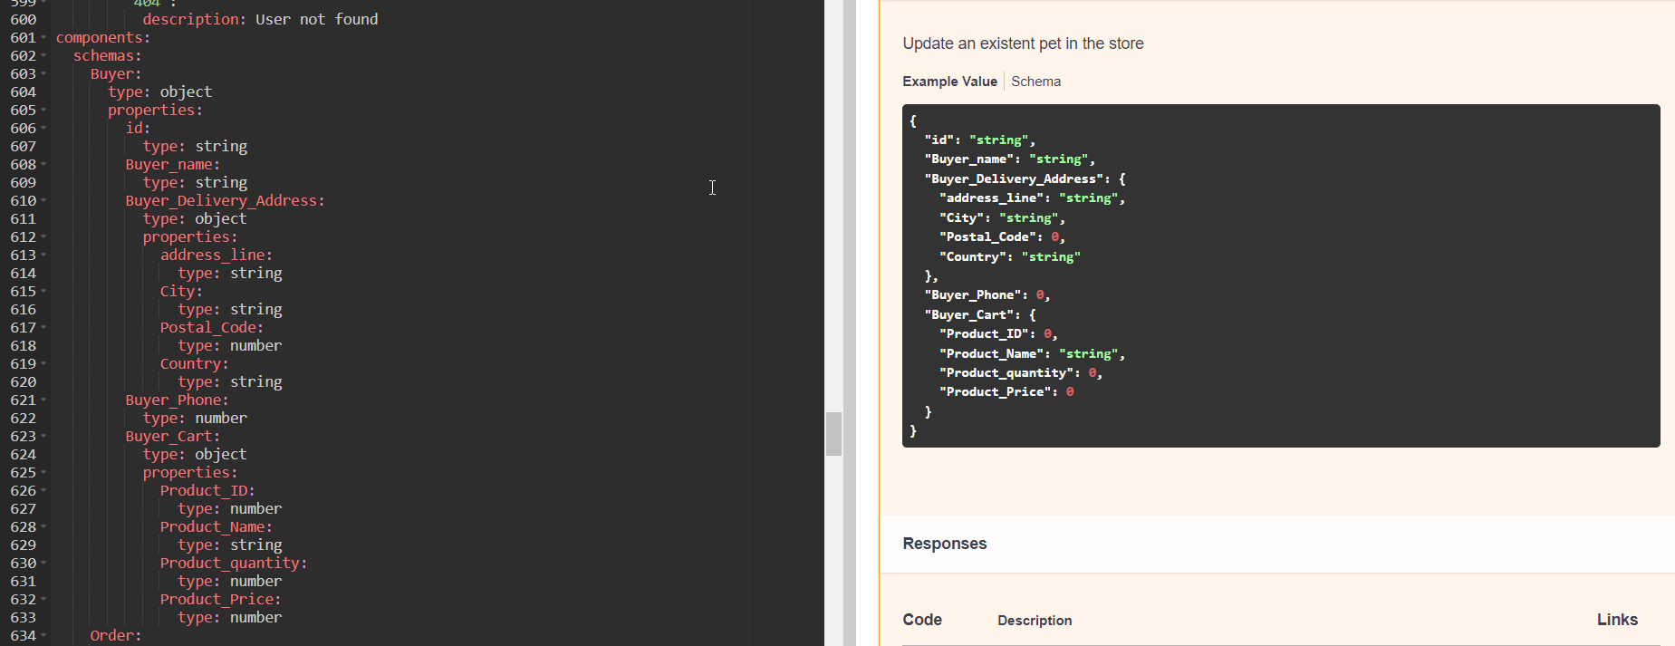Click '"Product_ID": 0' in the example JSON
This screenshot has height=646, width=1675.
tap(999, 334)
